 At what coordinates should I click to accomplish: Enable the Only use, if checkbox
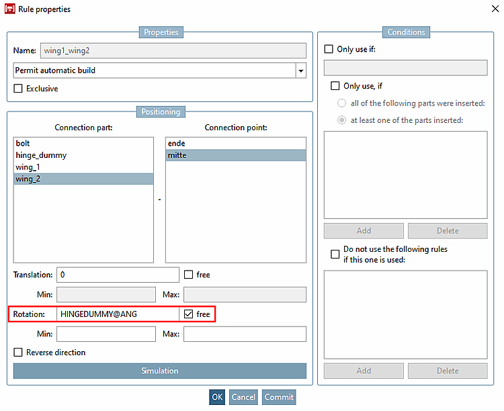(x=335, y=86)
